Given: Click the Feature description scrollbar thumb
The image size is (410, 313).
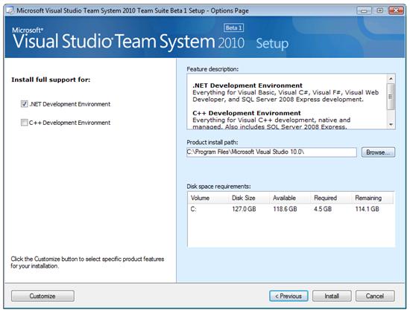Looking at the screenshot, I should [391, 97].
